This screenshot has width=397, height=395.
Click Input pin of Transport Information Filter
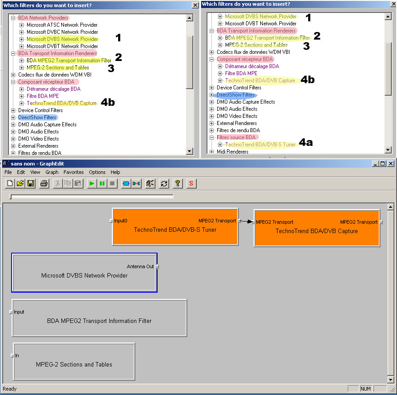coord(11,312)
